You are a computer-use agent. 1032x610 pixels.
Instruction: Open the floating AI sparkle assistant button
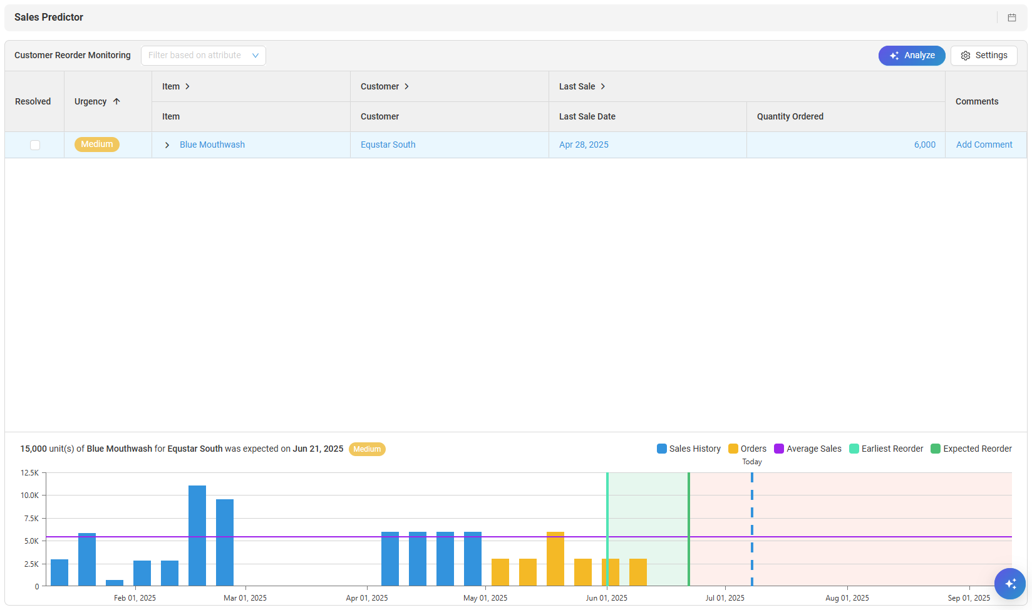pyautogui.click(x=1010, y=584)
